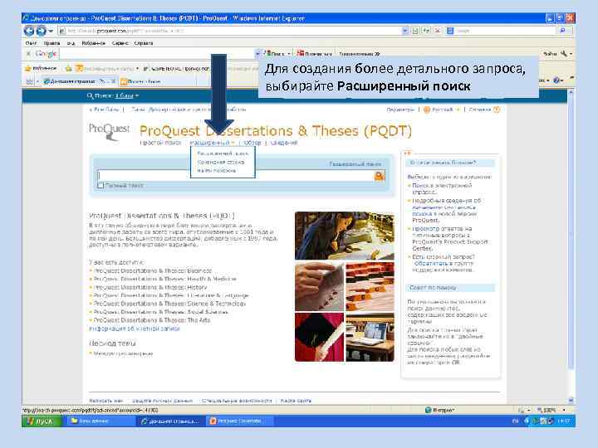Click inside the ProQuest search text field
598x448 pixels.
coord(236,176)
